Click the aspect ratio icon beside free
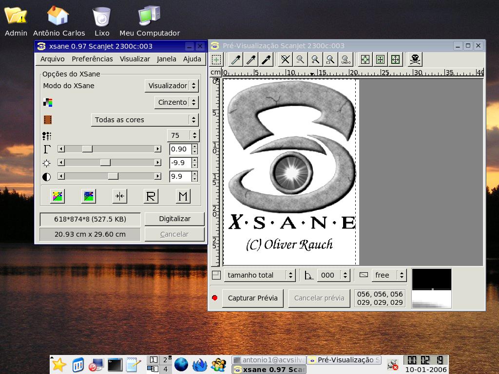This screenshot has height=374, width=499. (364, 275)
